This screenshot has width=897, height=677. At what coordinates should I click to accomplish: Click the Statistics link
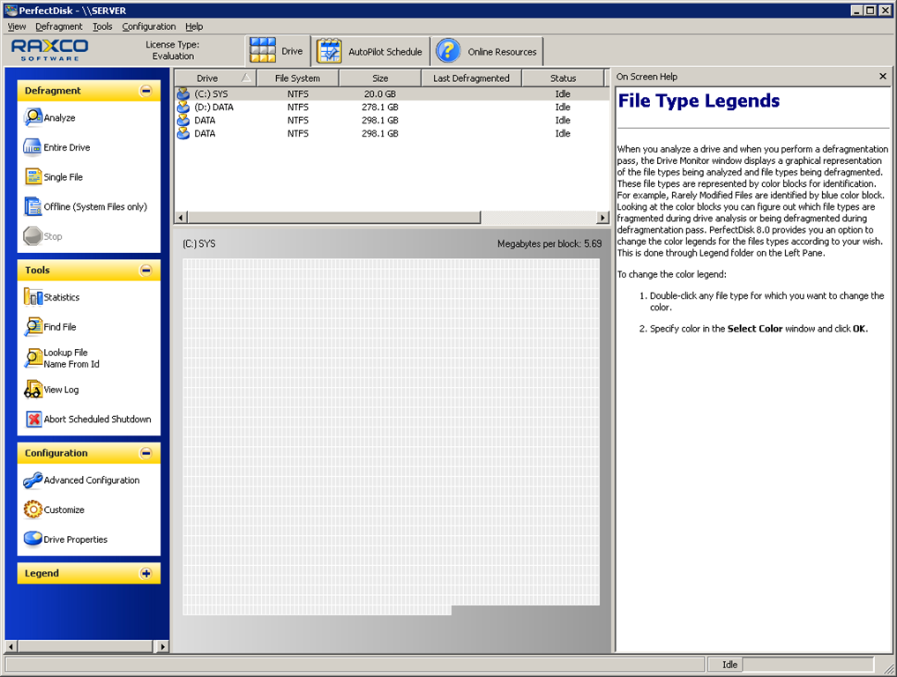click(62, 297)
